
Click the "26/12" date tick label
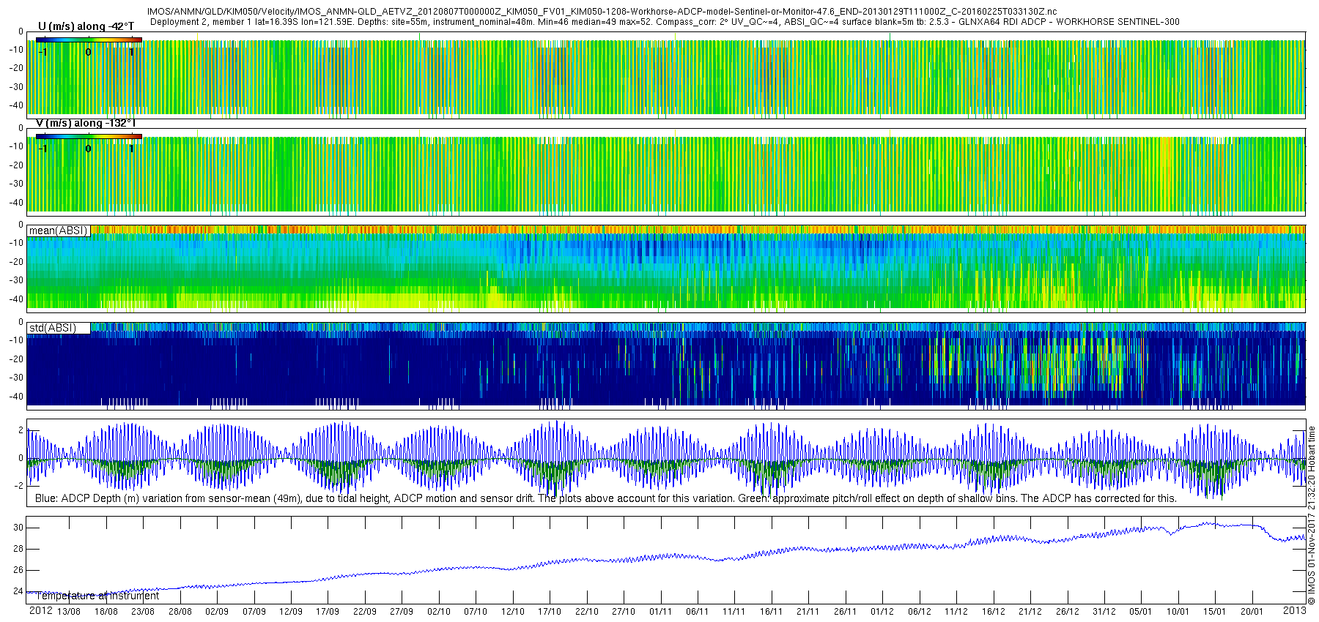pos(1068,612)
